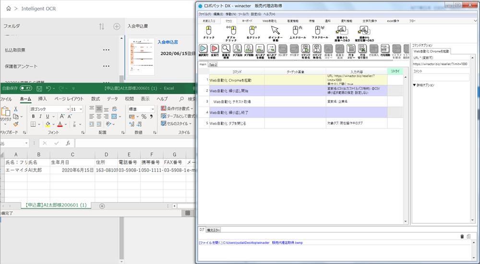Open Excel undo history dropdown arrow
The image size is (480, 264).
click(x=54, y=88)
